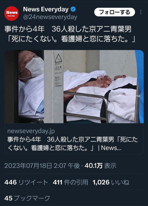The height and width of the screenshot is (206, 148).
Task: Open the News Everyday profile avatar
Action: tap(12, 14)
